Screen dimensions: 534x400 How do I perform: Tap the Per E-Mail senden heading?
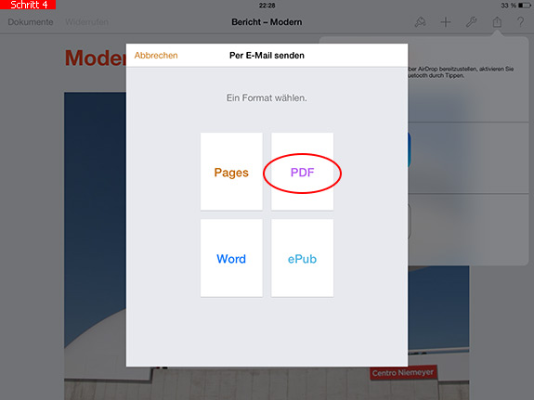point(267,55)
